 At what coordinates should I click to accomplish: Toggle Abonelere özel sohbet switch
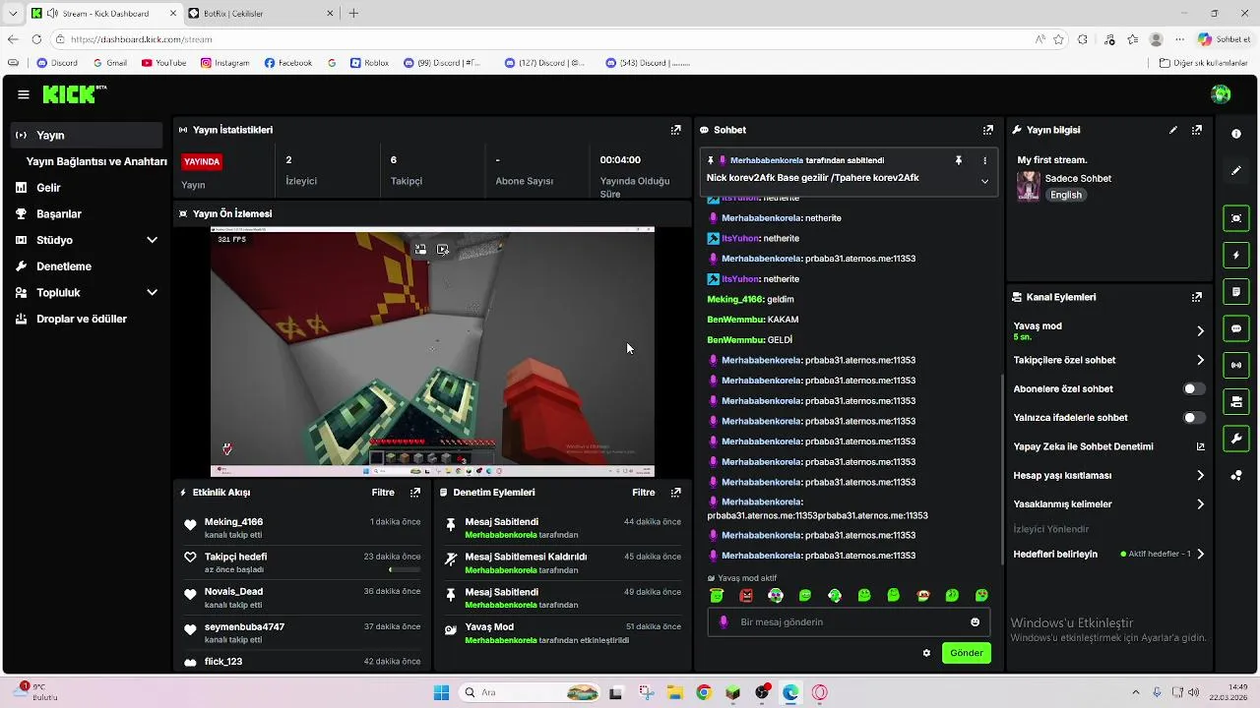pos(1194,389)
